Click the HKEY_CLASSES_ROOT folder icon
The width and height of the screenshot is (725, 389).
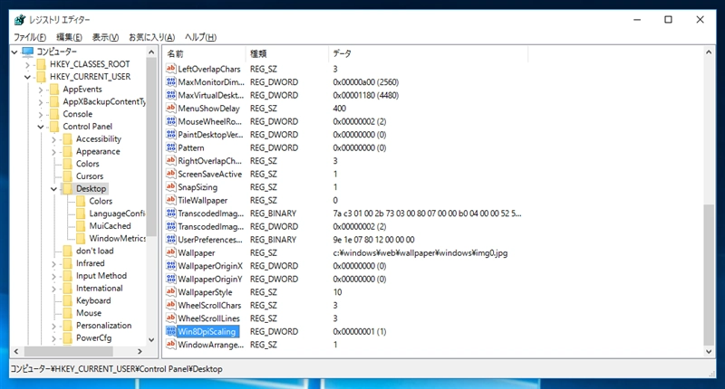point(41,64)
